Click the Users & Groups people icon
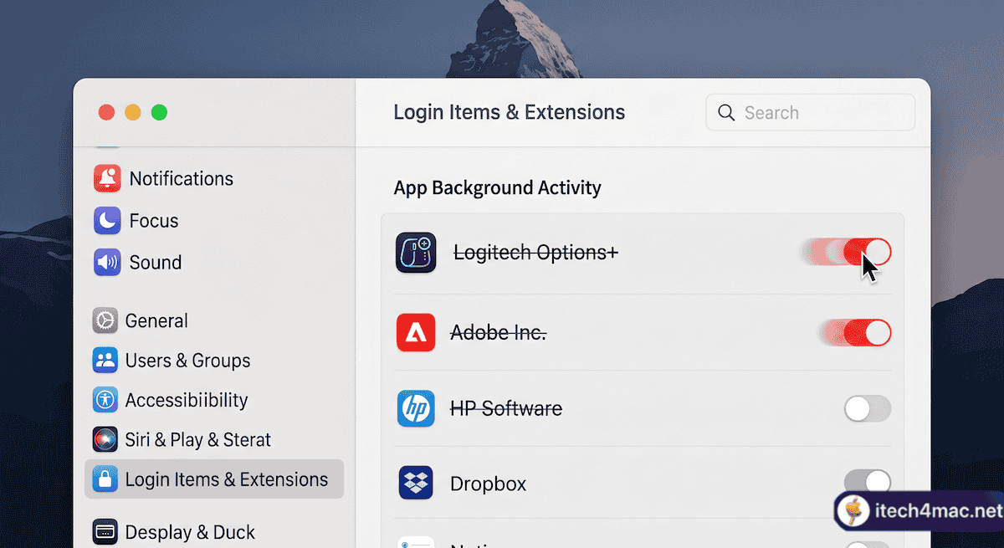 pos(105,361)
